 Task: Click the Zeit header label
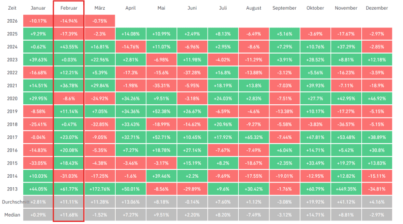12,8
